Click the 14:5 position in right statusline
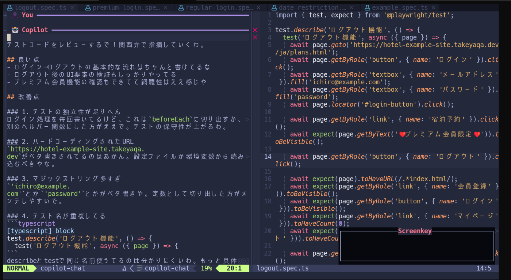The height and width of the screenshot is (280, 511). pos(484,268)
